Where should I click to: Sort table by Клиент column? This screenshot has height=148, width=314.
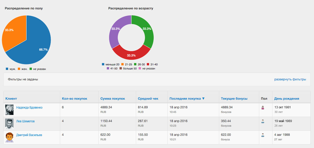tap(11, 99)
